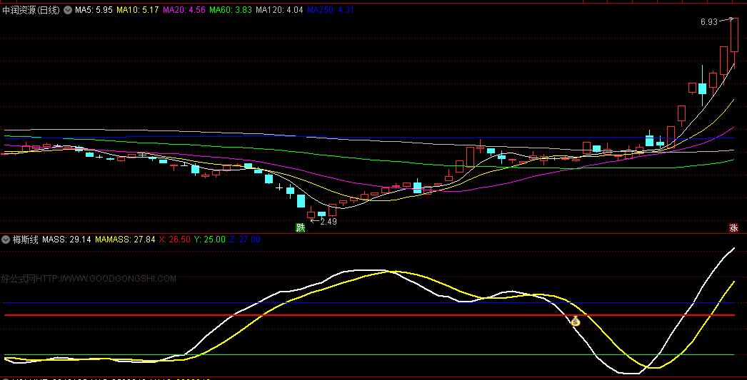Click the yellow MA10: 5.17 label

pyautogui.click(x=138, y=10)
